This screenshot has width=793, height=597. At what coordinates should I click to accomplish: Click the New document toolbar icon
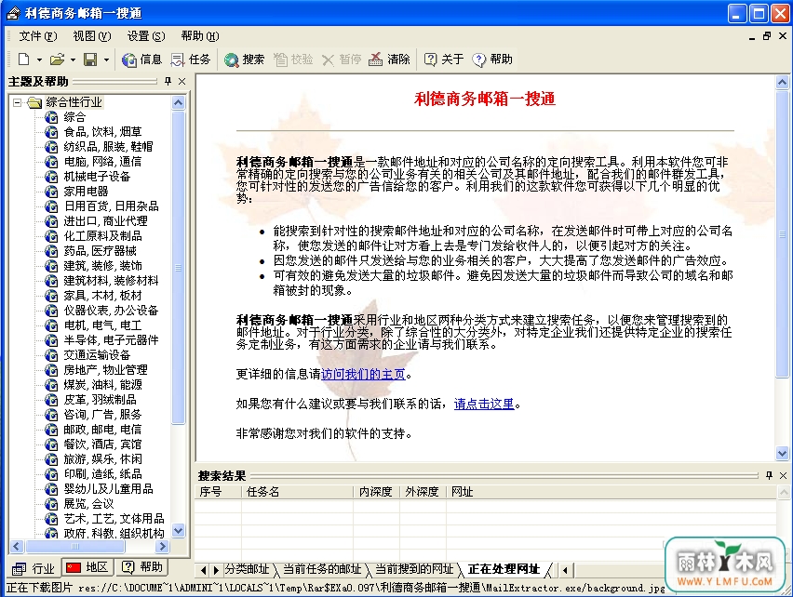(x=23, y=60)
